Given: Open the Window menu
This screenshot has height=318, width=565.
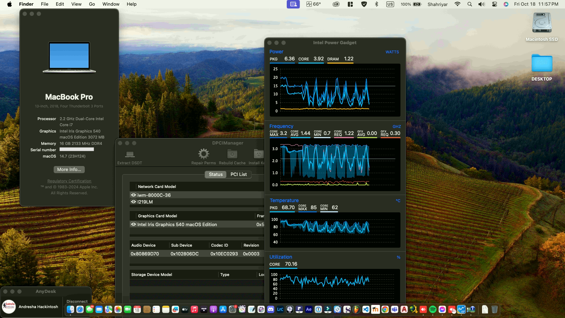Looking at the screenshot, I should tap(111, 4).
